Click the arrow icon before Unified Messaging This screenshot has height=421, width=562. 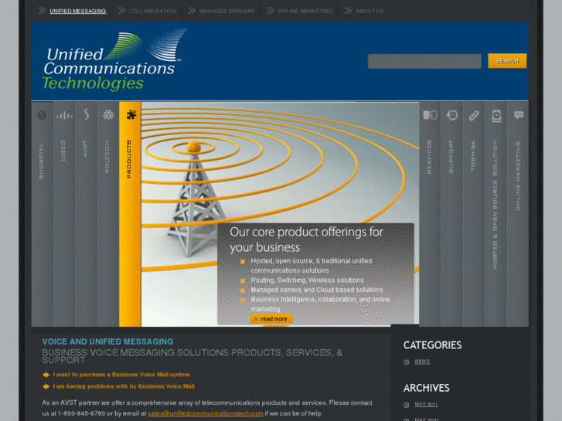pos(42,11)
